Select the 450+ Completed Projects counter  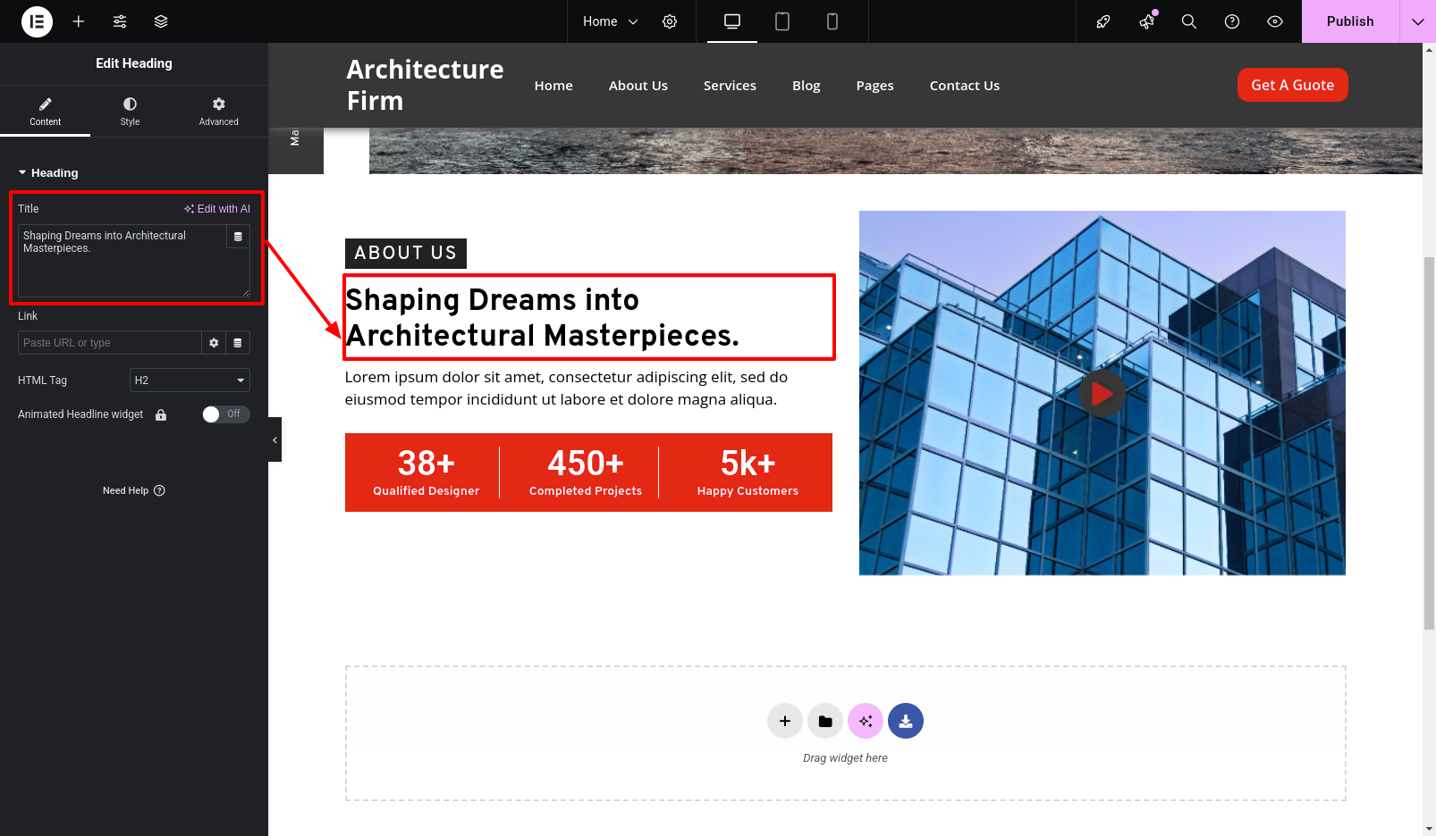click(x=586, y=472)
